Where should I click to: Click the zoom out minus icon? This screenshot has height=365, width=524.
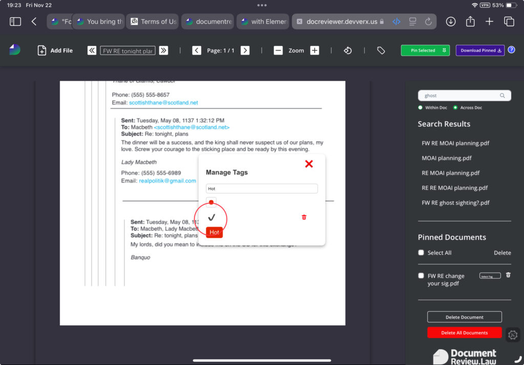click(278, 51)
